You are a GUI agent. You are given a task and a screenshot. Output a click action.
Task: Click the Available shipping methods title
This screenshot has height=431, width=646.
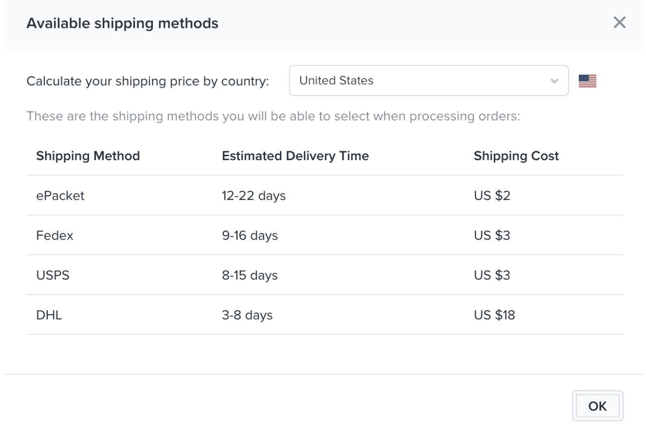click(x=122, y=23)
